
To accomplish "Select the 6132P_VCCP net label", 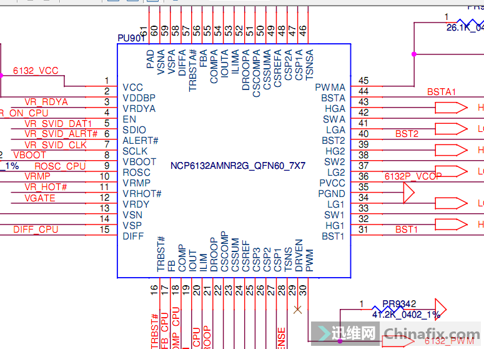I will pos(413,176).
